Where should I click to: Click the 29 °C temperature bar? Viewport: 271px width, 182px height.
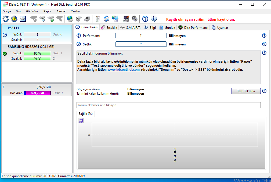(37, 59)
